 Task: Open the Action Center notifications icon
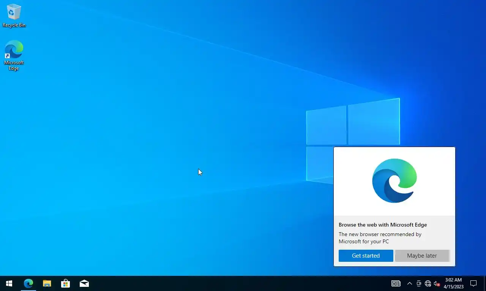tap(473, 283)
